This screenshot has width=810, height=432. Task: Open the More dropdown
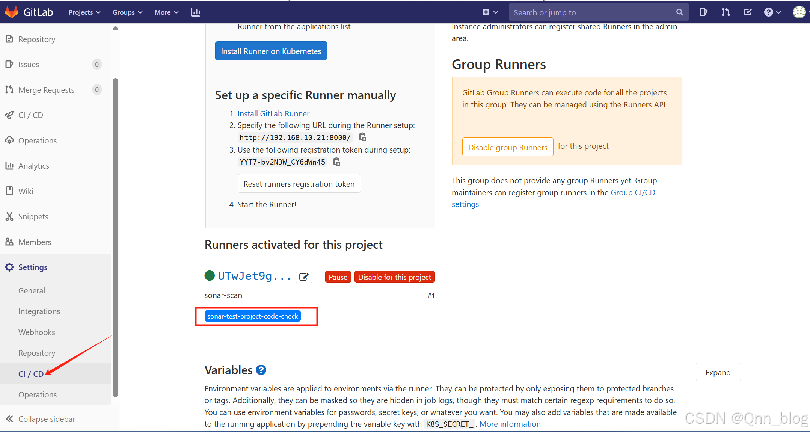(x=166, y=12)
